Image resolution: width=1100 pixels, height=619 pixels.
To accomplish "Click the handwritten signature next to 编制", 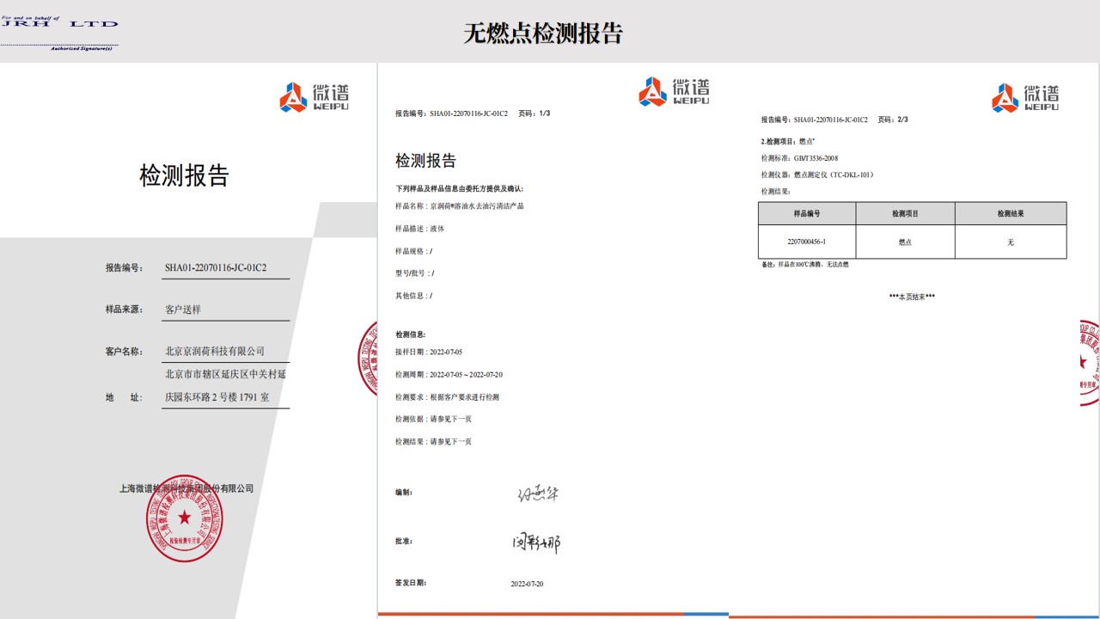I will pos(537,493).
